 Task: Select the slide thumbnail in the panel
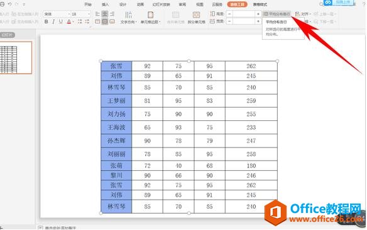(16, 57)
